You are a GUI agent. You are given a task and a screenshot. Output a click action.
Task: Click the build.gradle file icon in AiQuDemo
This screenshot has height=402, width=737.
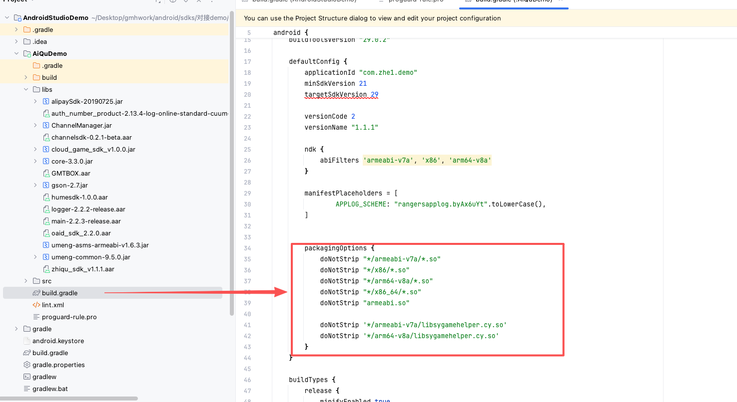36,293
